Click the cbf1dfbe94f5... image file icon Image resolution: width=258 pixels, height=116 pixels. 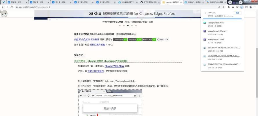click(x=205, y=48)
